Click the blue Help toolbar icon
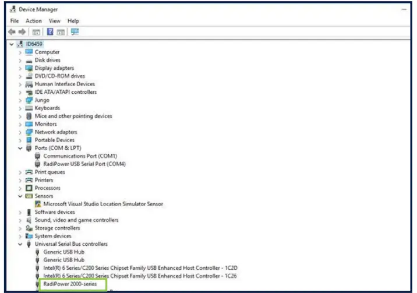The height and width of the screenshot is (293, 417). [x=50, y=32]
